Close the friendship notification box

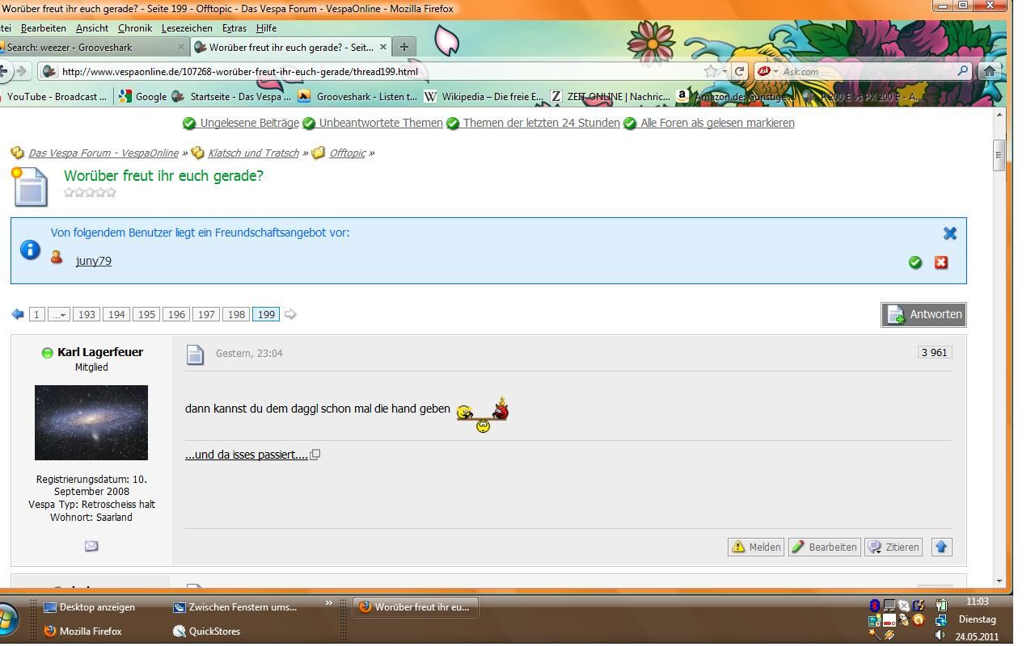(x=949, y=233)
